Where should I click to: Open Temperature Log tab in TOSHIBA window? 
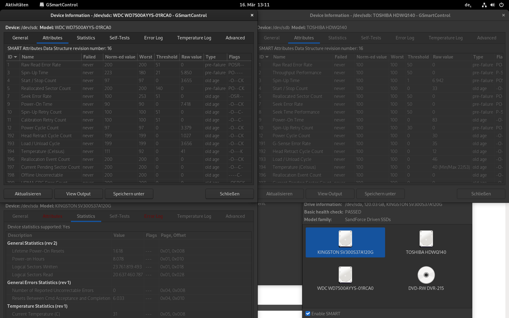pyautogui.click(x=446, y=38)
